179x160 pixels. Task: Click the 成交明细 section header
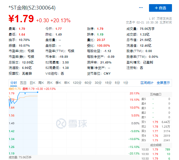point(156,145)
